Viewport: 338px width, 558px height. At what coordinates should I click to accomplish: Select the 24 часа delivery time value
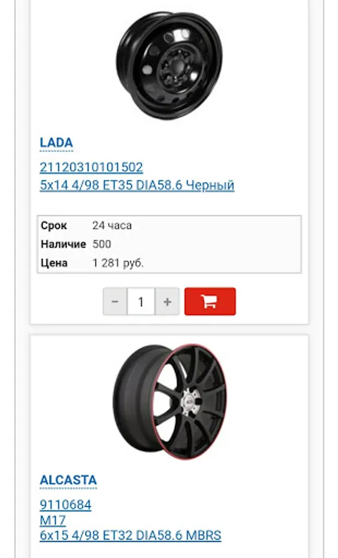112,226
